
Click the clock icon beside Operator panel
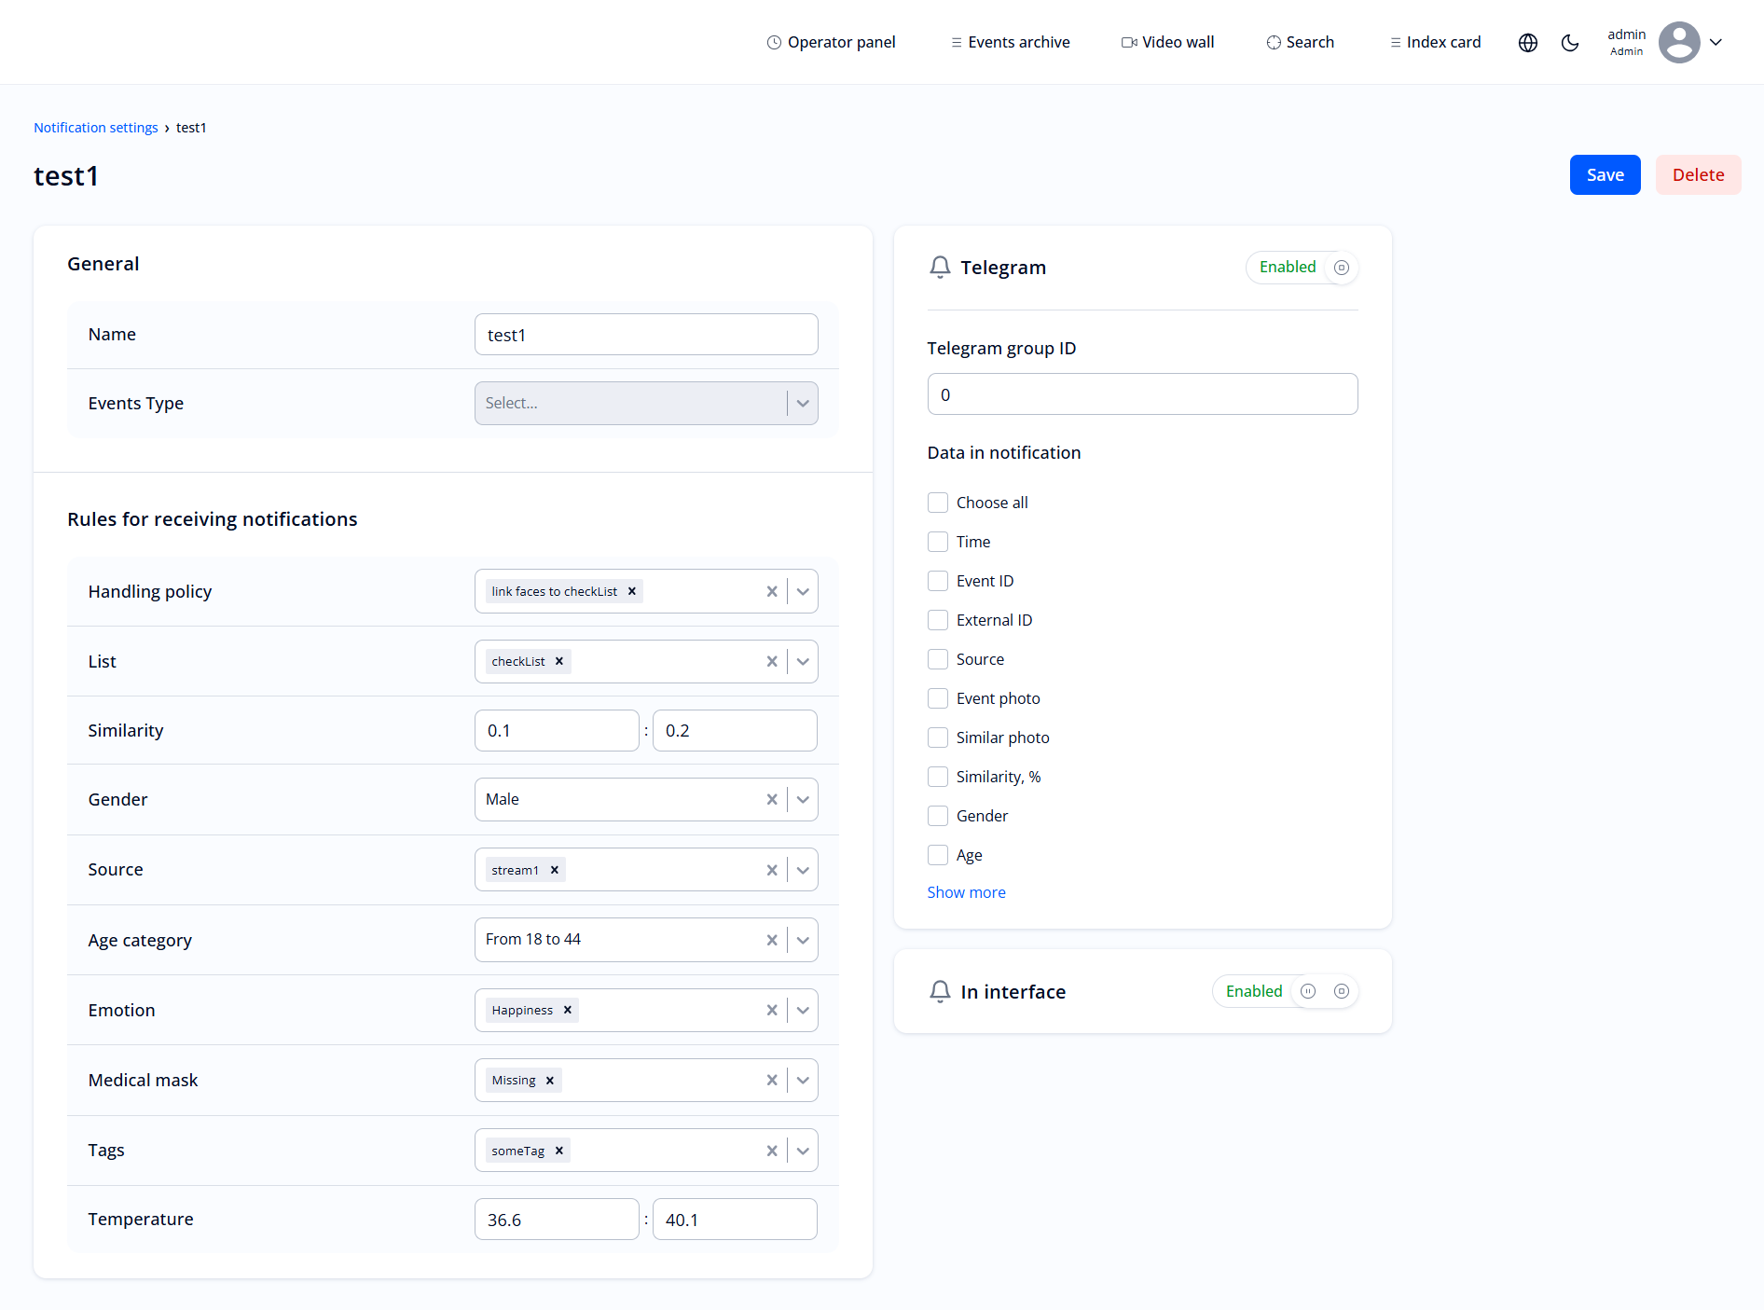[773, 42]
